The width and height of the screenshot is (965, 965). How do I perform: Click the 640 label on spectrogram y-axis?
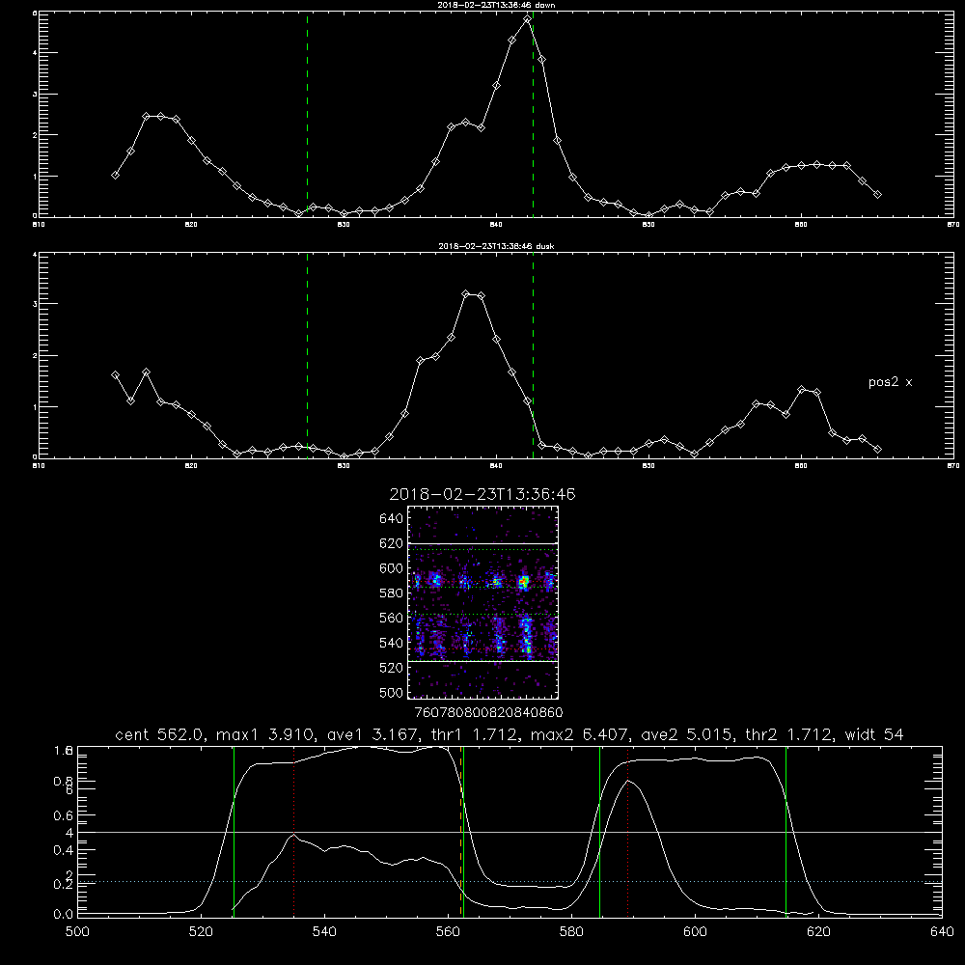tap(392, 519)
